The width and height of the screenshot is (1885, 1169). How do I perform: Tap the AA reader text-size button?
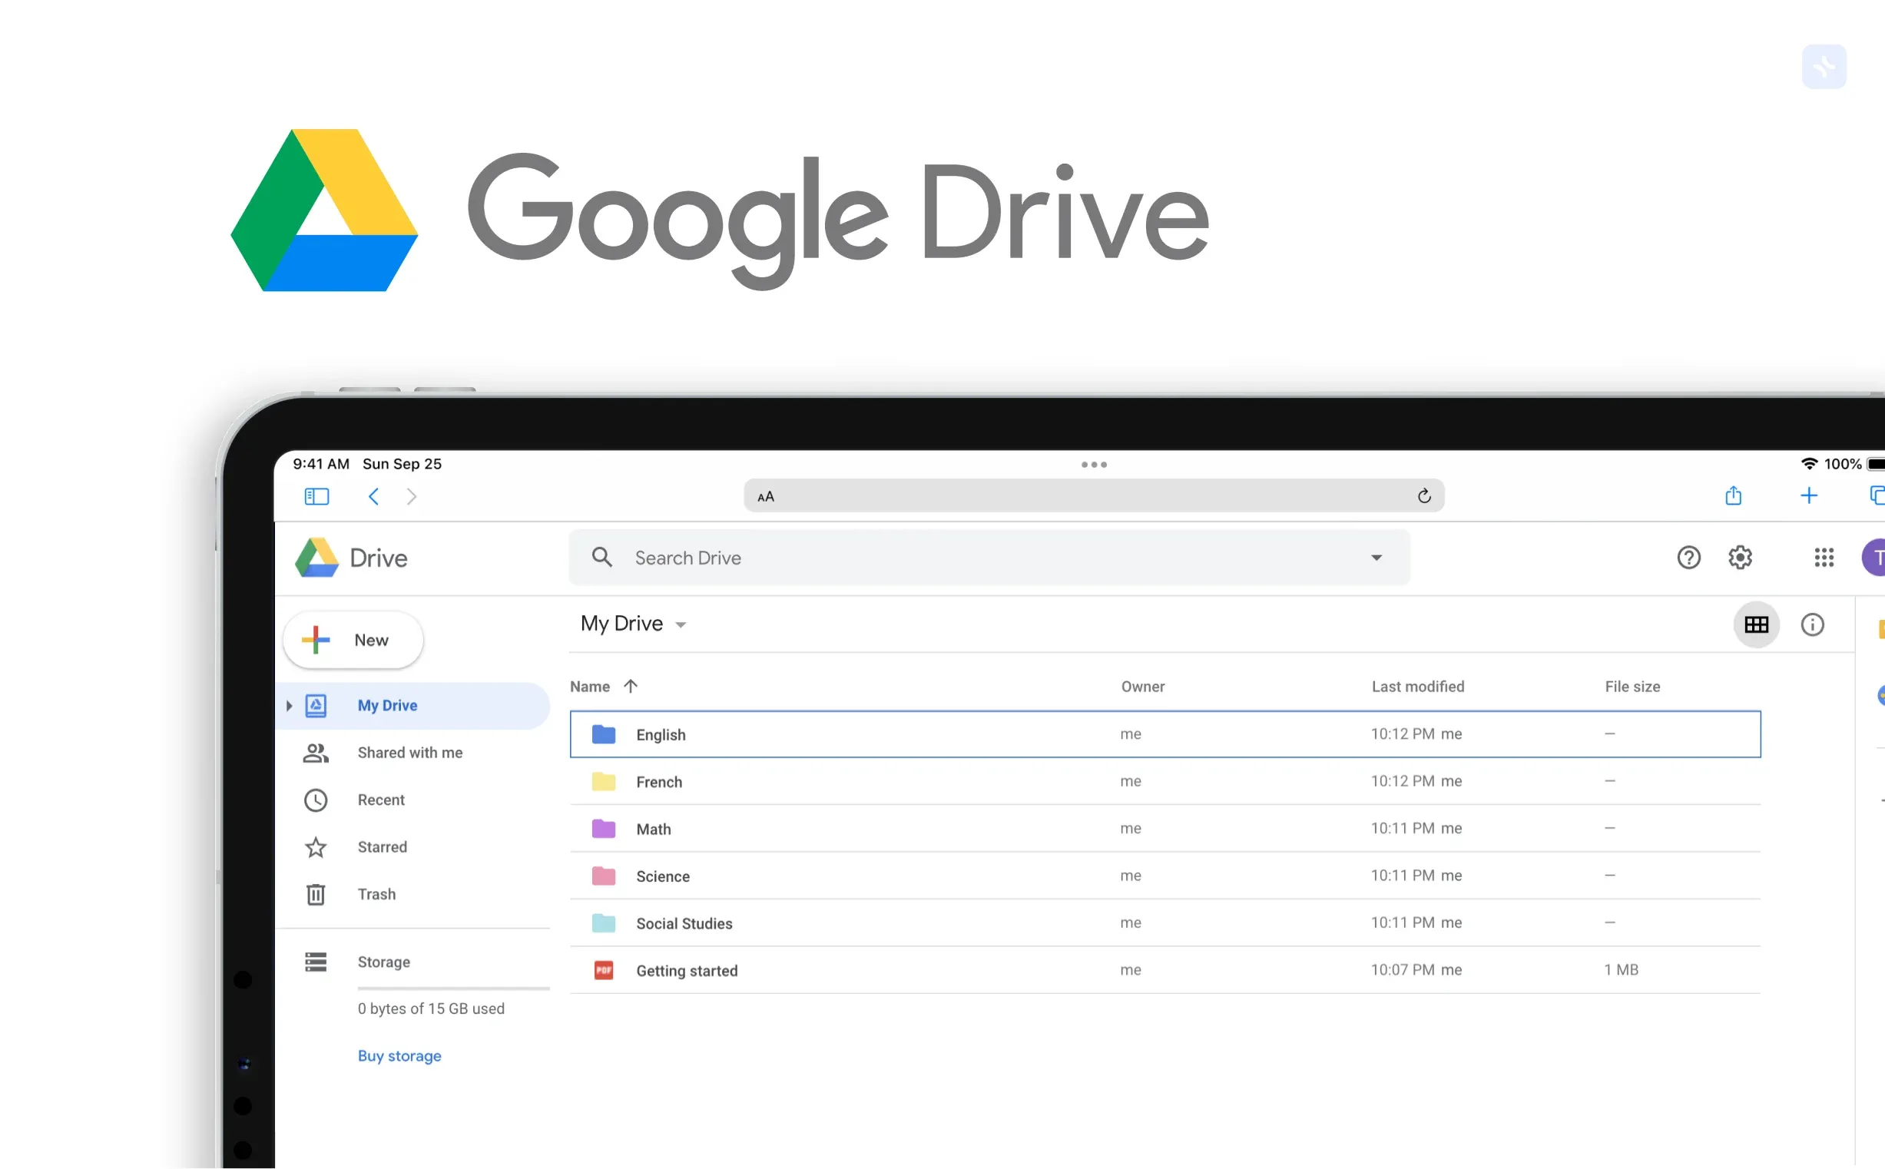click(765, 496)
